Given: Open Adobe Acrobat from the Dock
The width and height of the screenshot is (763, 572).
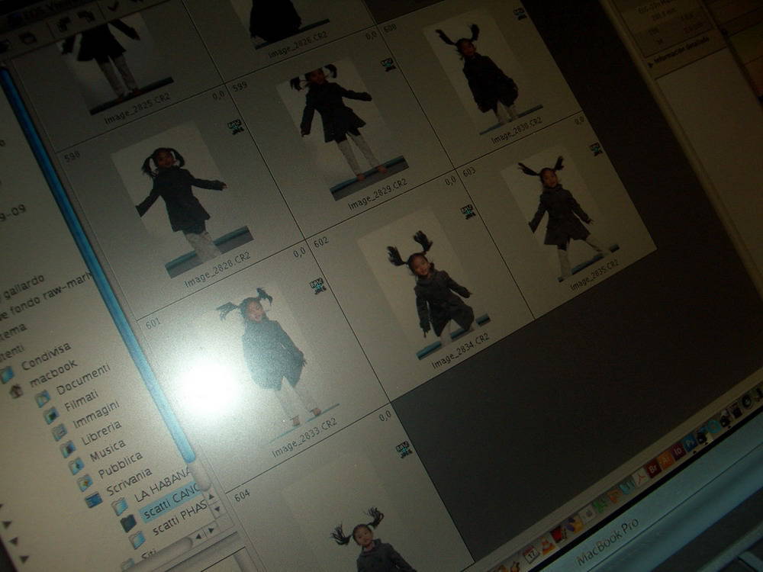Looking at the screenshot, I should coord(639,476).
